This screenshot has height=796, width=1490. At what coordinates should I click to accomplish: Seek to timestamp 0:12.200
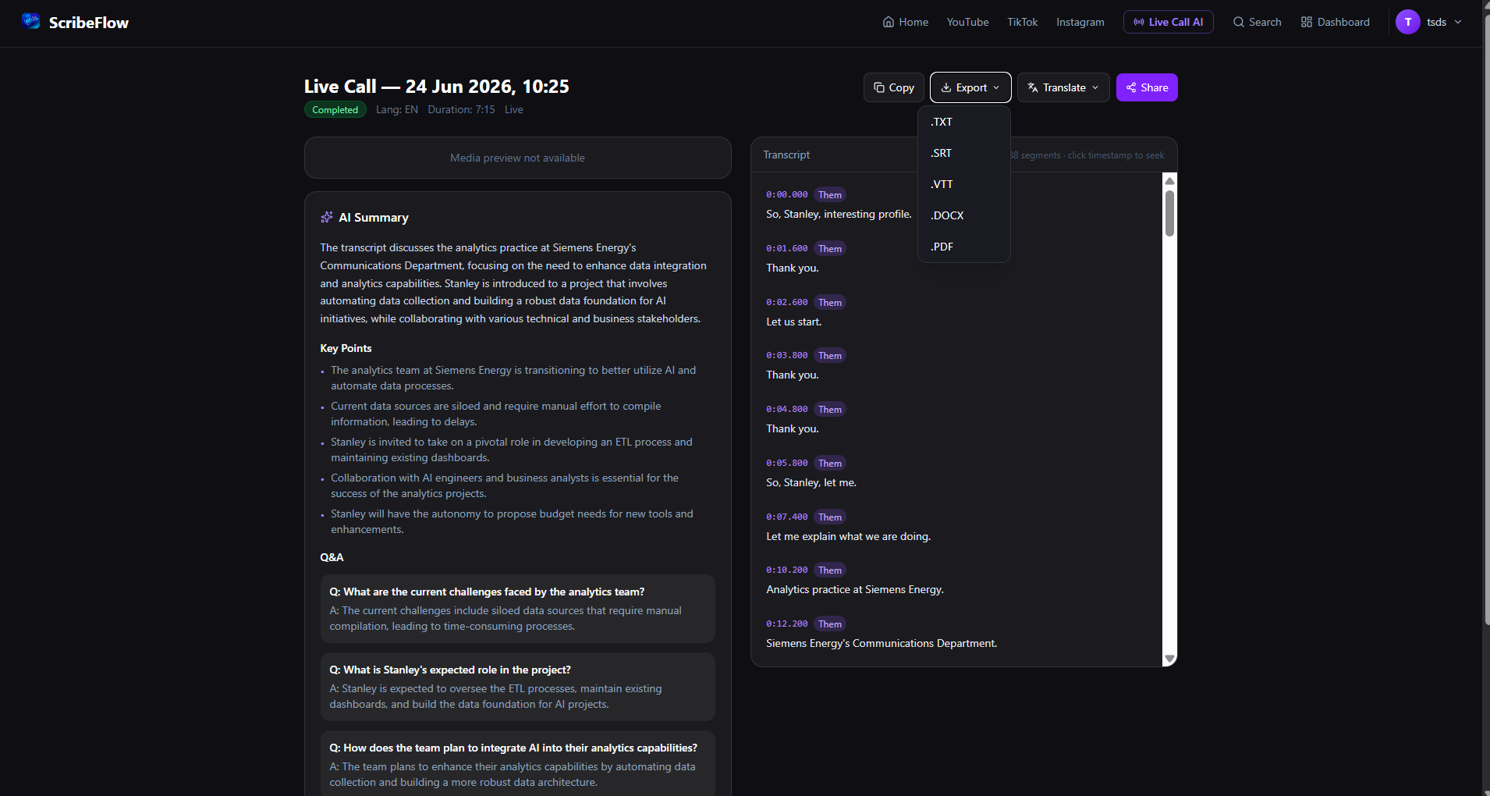[x=786, y=624]
